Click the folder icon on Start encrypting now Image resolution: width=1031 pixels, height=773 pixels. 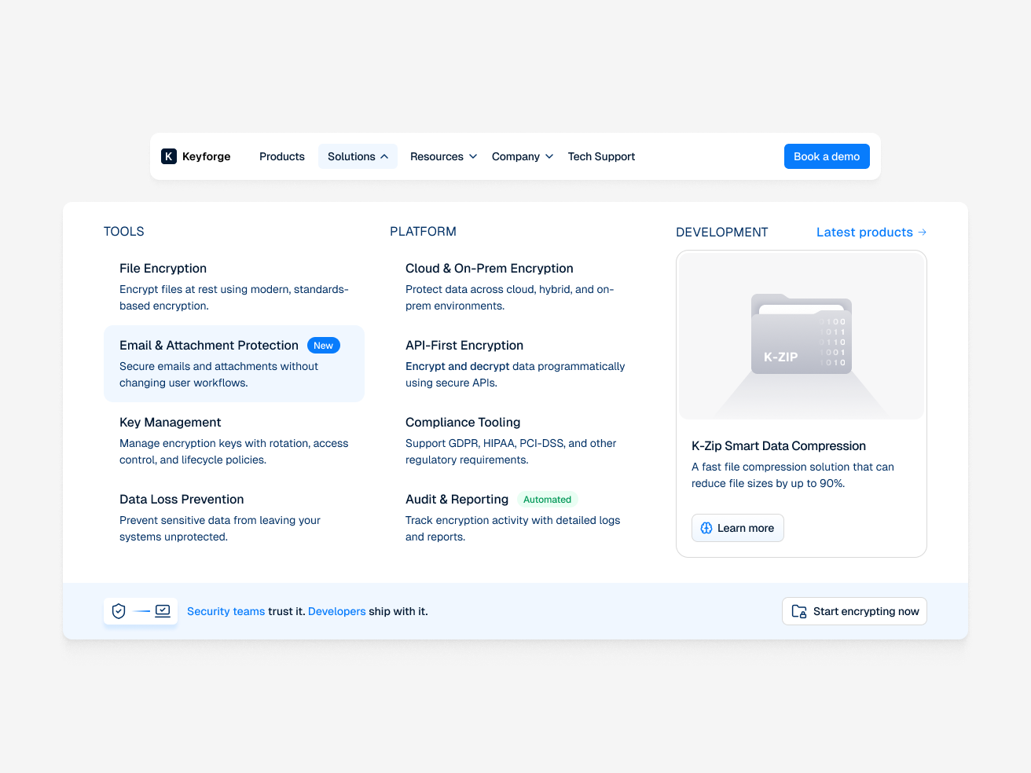[798, 610]
